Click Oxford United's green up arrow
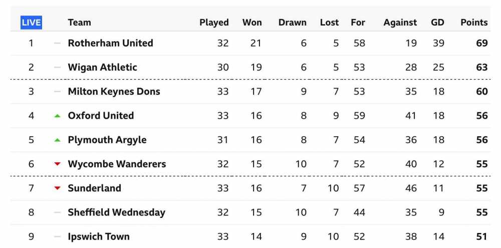 (x=57, y=116)
